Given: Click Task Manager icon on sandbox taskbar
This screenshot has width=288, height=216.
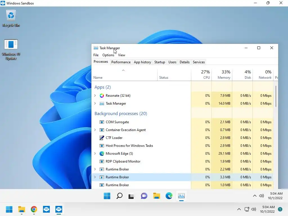Looking at the screenshot, I should 181,196.
